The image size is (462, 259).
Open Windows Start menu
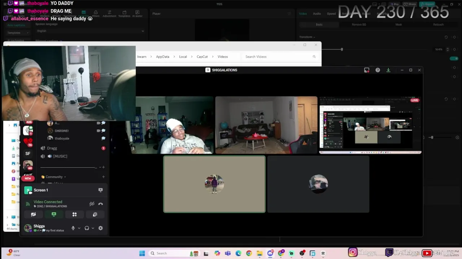142,253
